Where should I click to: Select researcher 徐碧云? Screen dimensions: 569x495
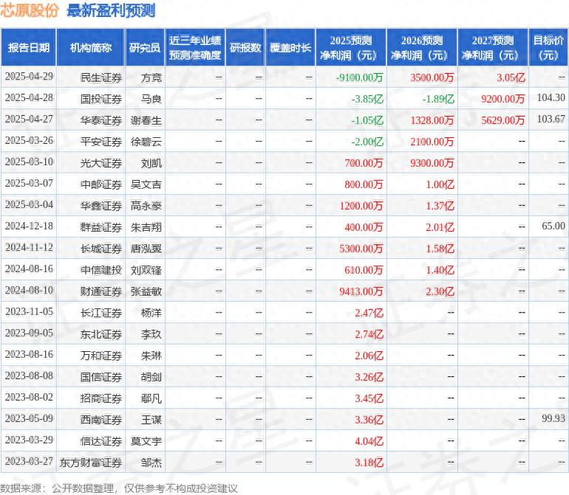coord(146,142)
